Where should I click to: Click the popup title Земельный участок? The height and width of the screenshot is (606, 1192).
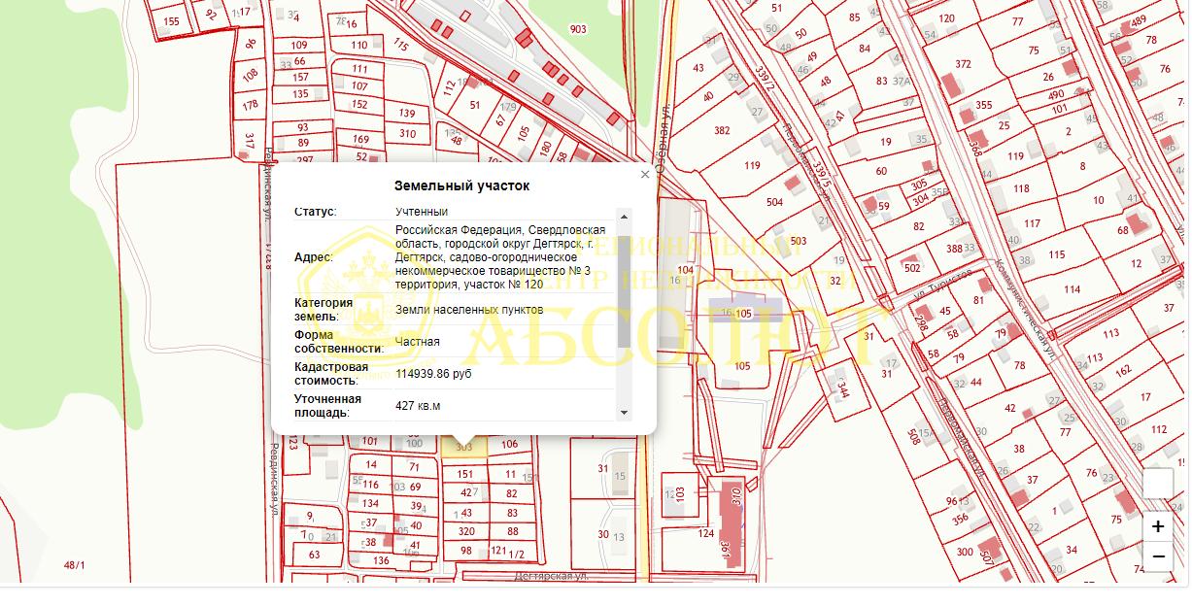point(461,185)
